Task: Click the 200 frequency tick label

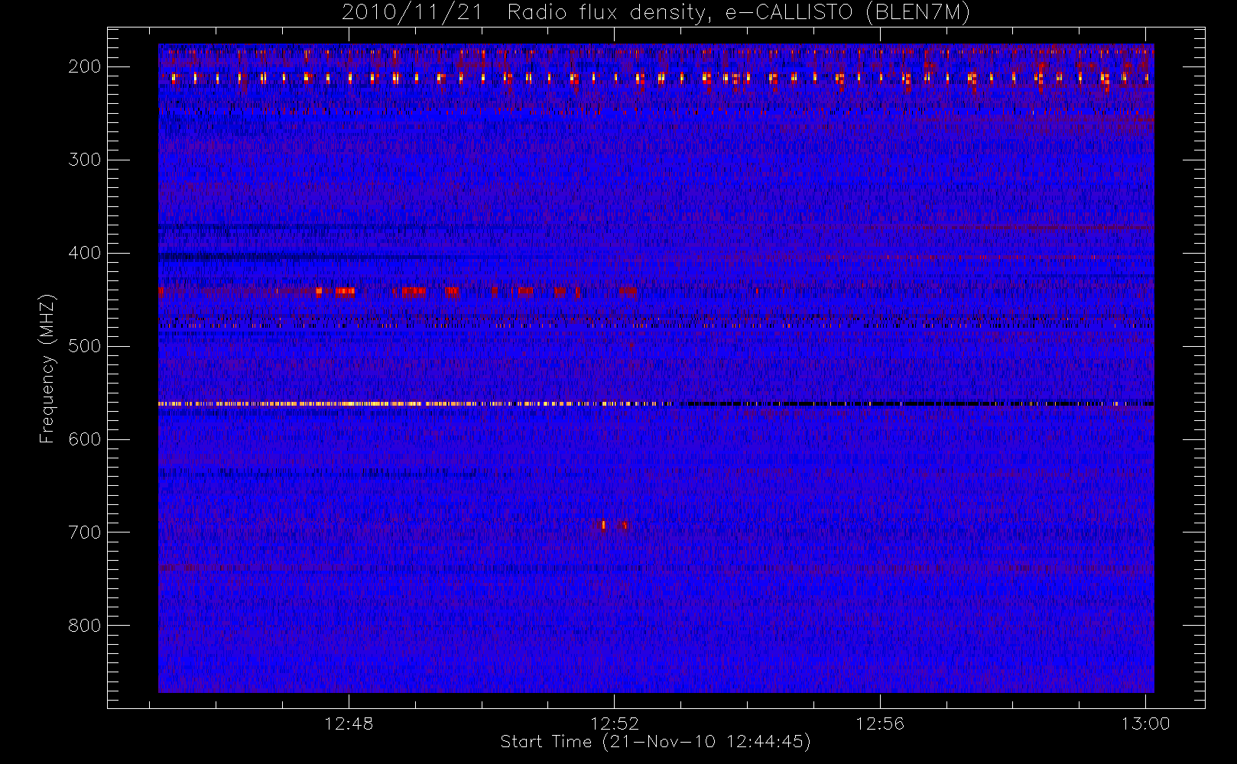Action: tap(85, 66)
